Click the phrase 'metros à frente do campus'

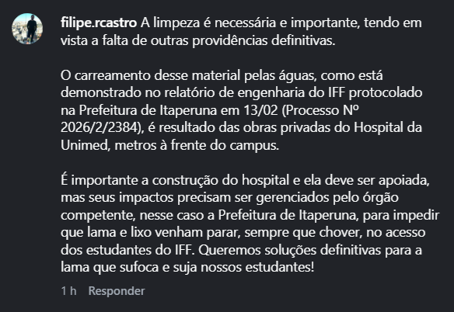197,145
